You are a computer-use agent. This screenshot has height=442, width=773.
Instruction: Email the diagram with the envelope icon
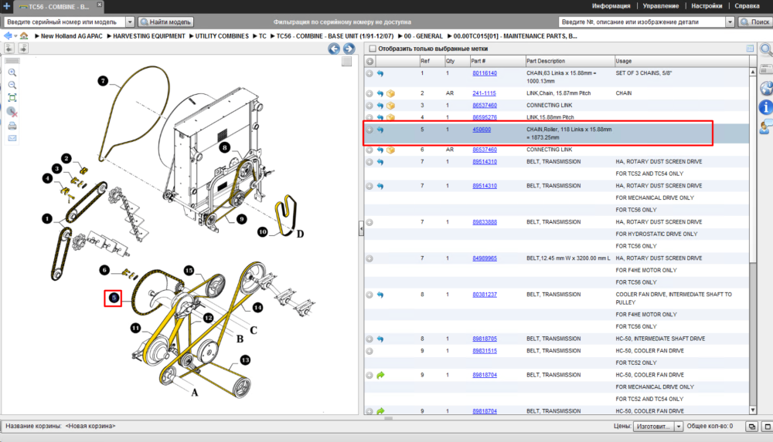[12, 138]
